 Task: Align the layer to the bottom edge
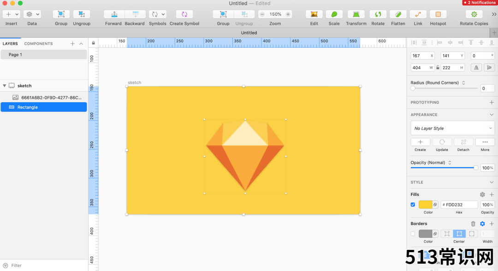pos(492,42)
